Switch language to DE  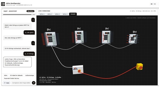[x=152, y=4]
